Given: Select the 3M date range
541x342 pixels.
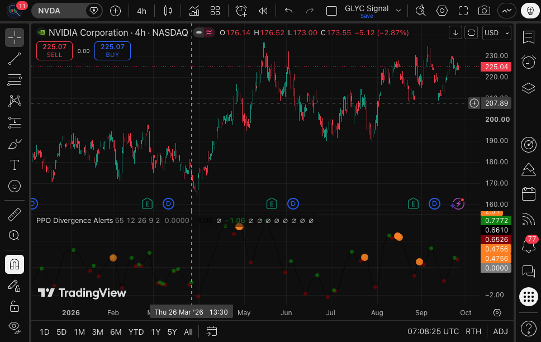Looking at the screenshot, I should pos(98,332).
